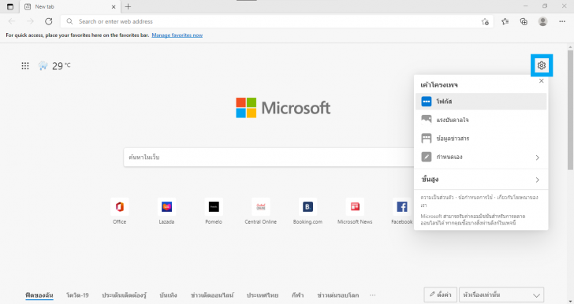Open the Collections icon
The height and width of the screenshot is (304, 574).
coord(524,21)
